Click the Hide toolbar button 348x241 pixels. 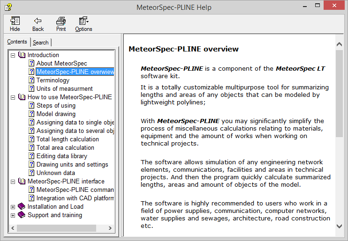click(x=15, y=24)
